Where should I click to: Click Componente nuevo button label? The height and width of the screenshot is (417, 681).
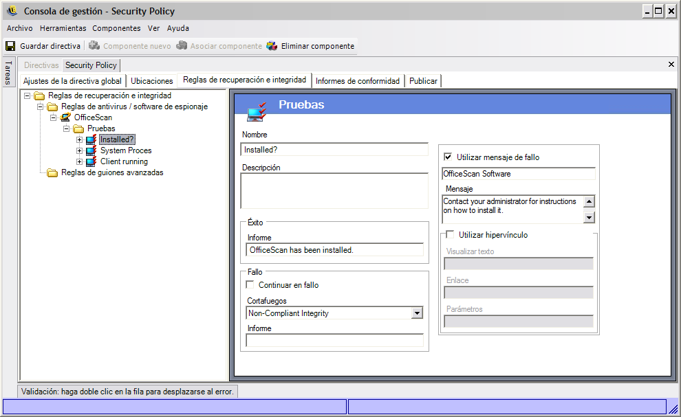[137, 46]
